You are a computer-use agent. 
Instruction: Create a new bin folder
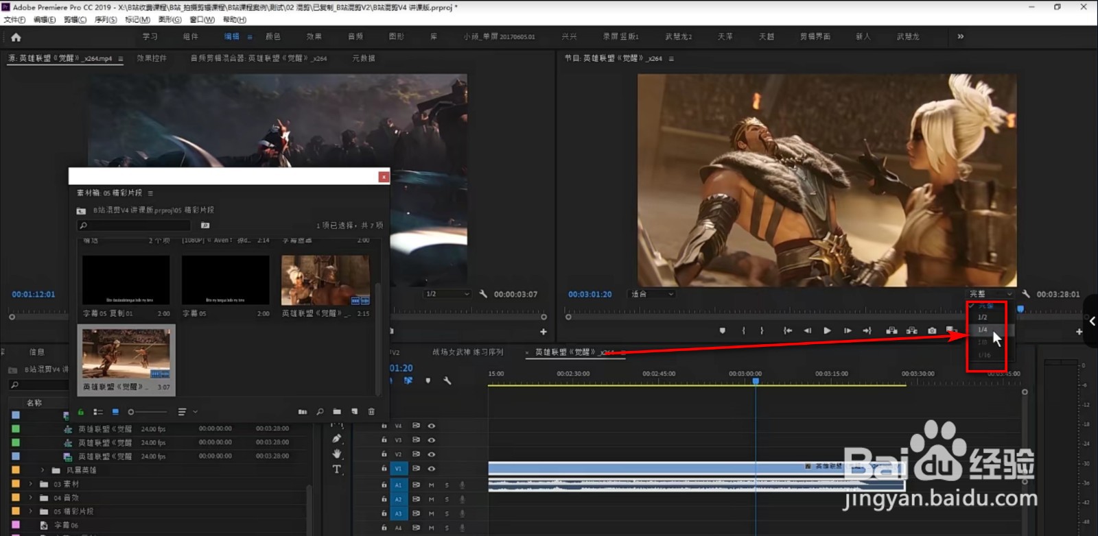point(337,412)
